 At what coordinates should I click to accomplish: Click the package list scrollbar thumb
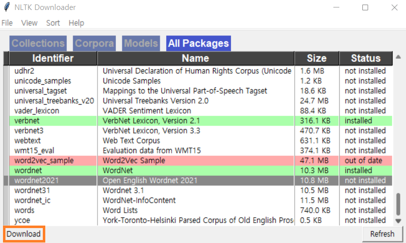click(x=398, y=204)
